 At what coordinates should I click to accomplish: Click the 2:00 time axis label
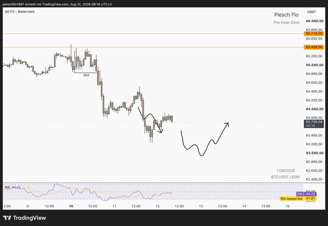7,206
